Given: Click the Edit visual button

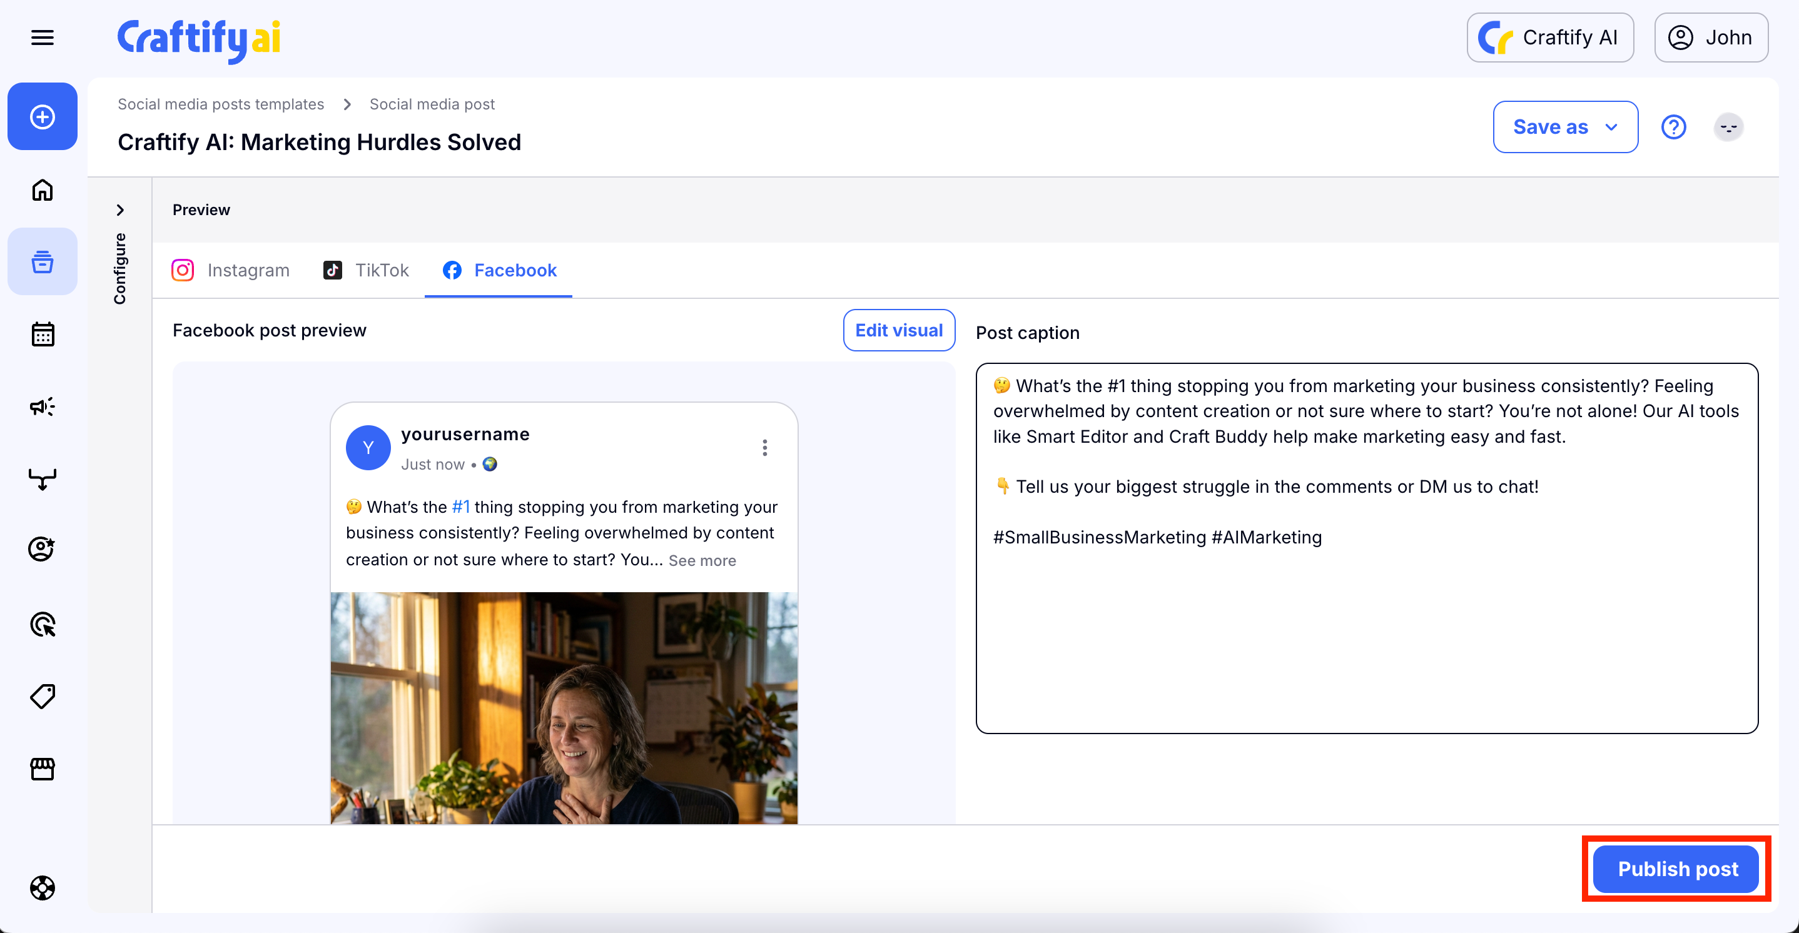Looking at the screenshot, I should point(898,330).
